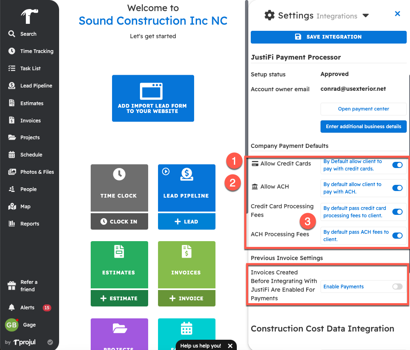Open Reports in the sidebar menu
Viewport: 410px width, 350px height.
point(30,224)
